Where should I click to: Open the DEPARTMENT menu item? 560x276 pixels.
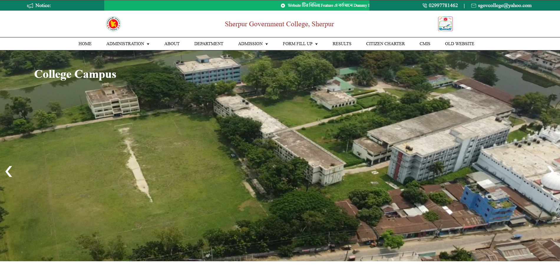209,44
